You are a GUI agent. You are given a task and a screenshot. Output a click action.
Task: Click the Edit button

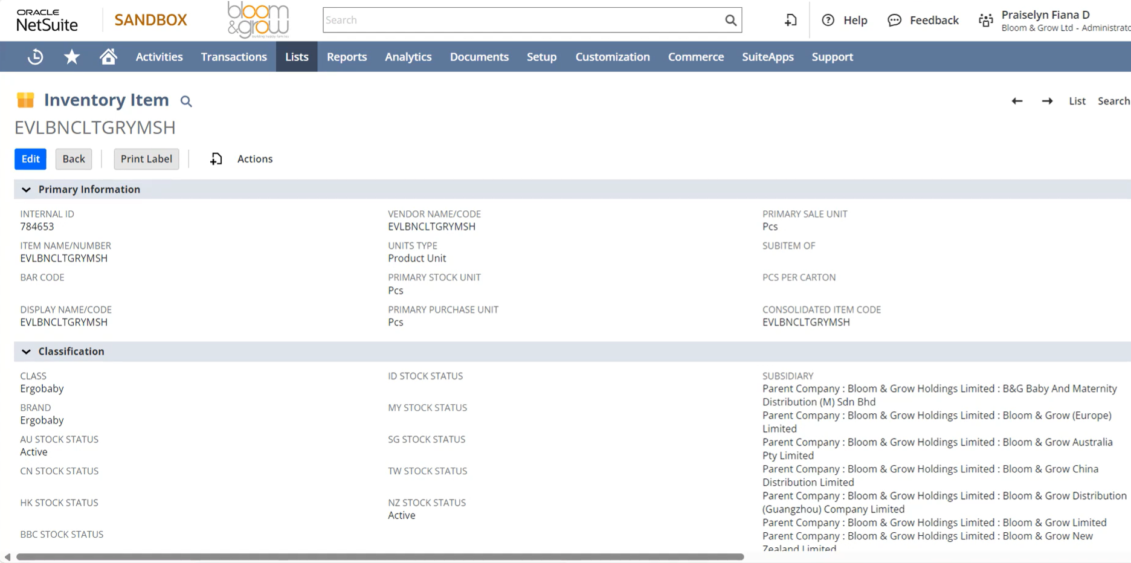click(x=30, y=159)
